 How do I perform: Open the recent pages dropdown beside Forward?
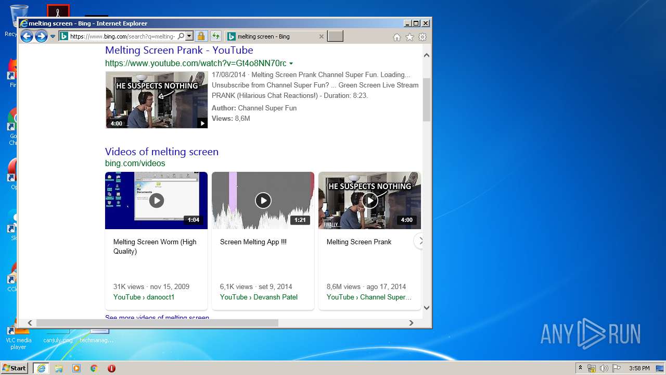tap(53, 36)
